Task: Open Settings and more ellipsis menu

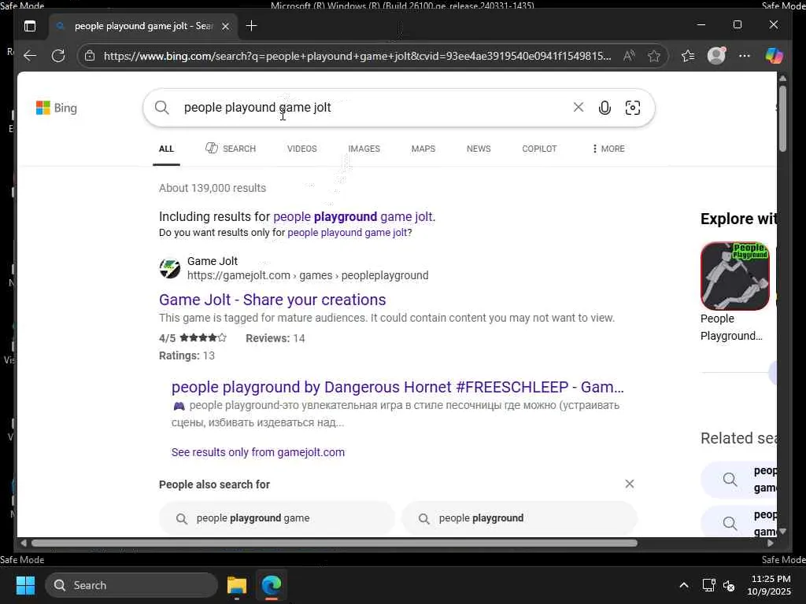Action: 745,56
